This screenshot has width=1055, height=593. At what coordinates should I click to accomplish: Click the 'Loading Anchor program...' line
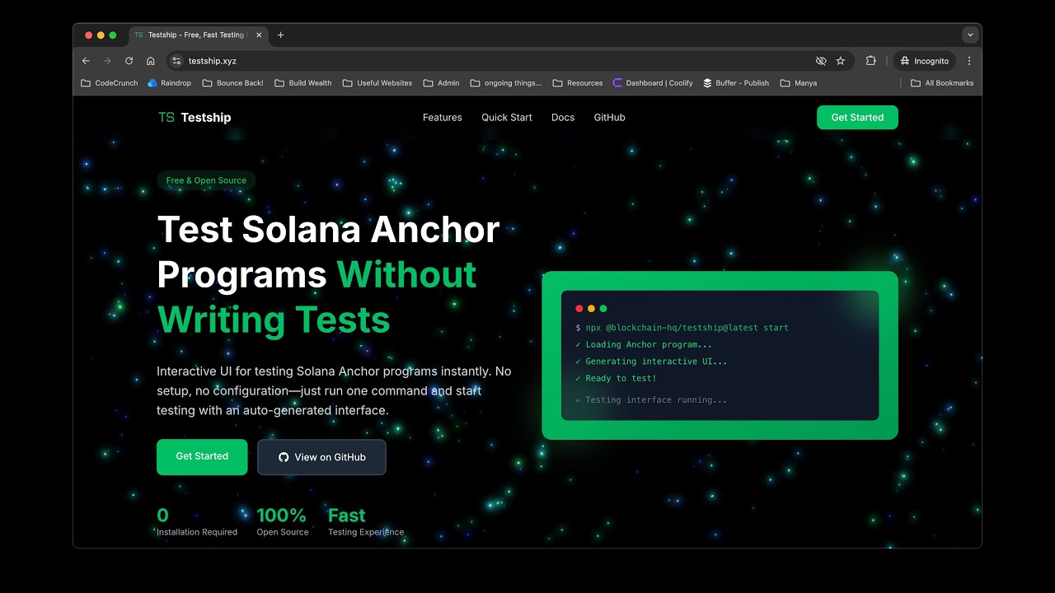644,345
